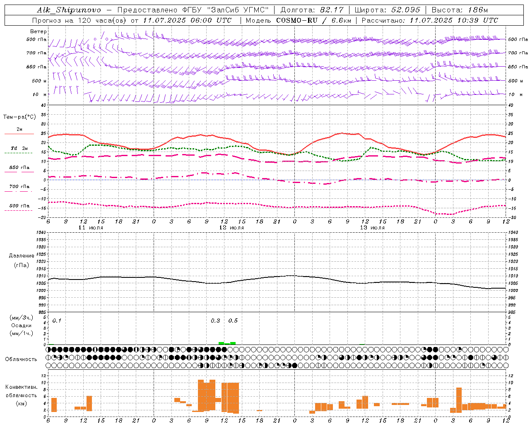Click the red 2м temperature legend line
530x424 pixels.
(x=19, y=134)
